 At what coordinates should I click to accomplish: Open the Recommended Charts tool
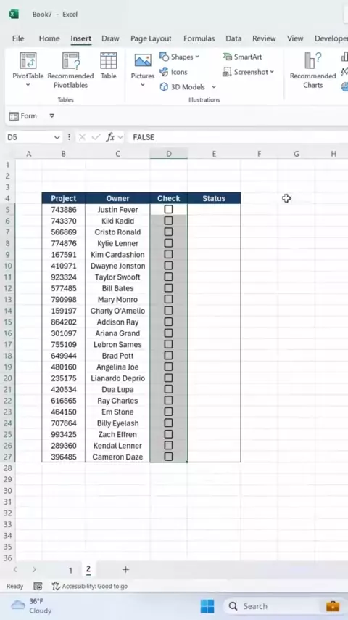tap(312, 70)
